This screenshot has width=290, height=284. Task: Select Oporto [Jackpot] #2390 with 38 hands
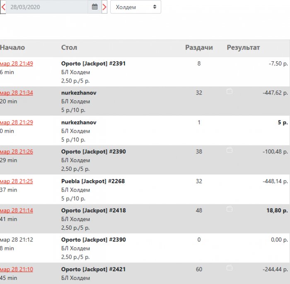pyautogui.click(x=93, y=152)
